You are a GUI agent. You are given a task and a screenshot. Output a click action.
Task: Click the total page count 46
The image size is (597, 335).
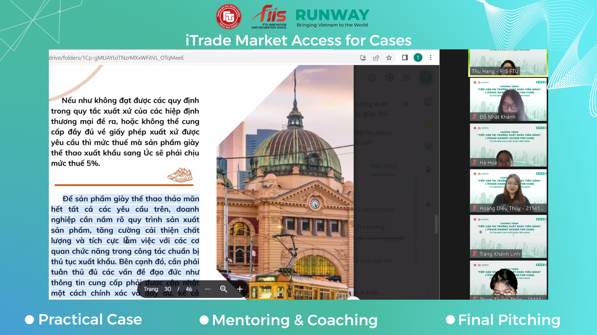click(x=189, y=289)
